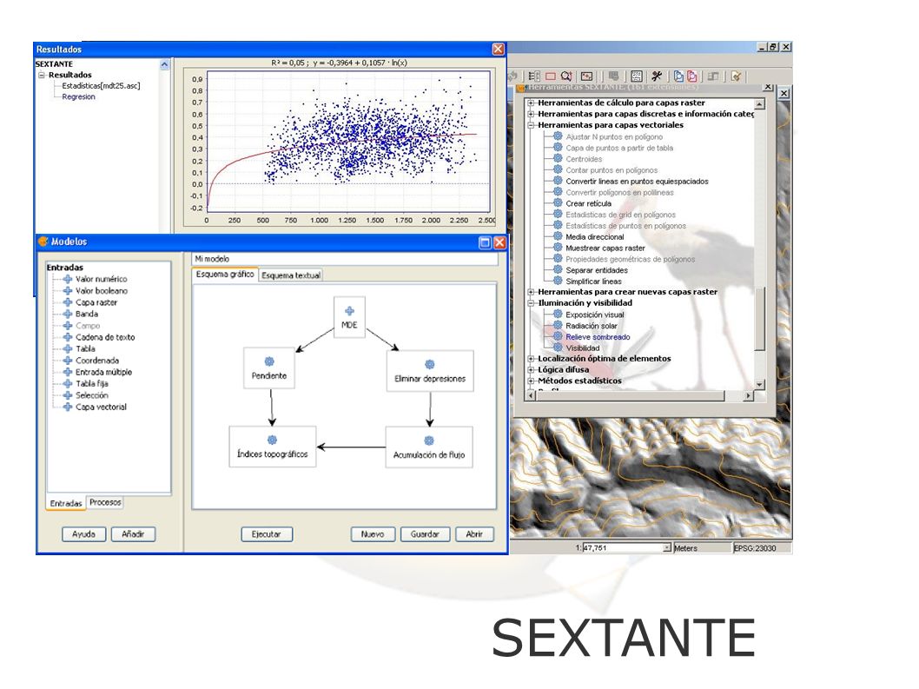Screen dimensions: 919x689
Task: Select Muestrear capas raster tool
Action: pos(605,248)
